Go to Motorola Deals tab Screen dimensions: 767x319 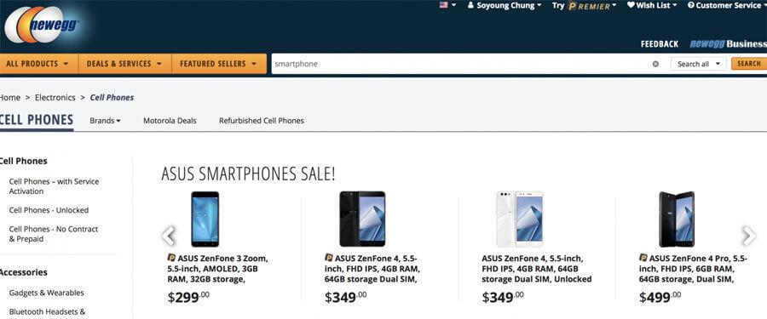pos(170,121)
